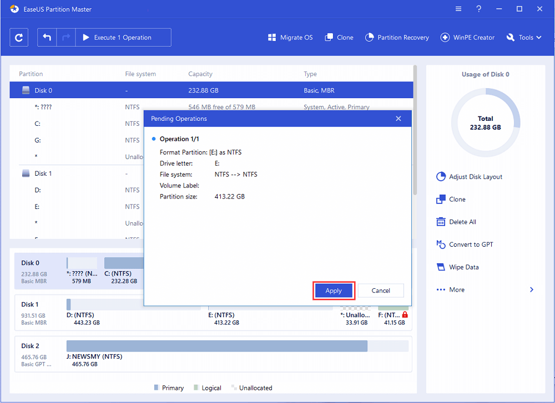Expand the Tools dropdown
This screenshot has width=555, height=403.
(x=524, y=38)
